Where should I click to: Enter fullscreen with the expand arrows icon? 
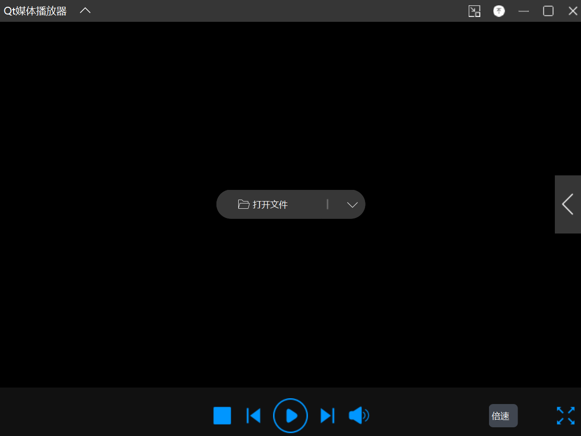(x=566, y=416)
